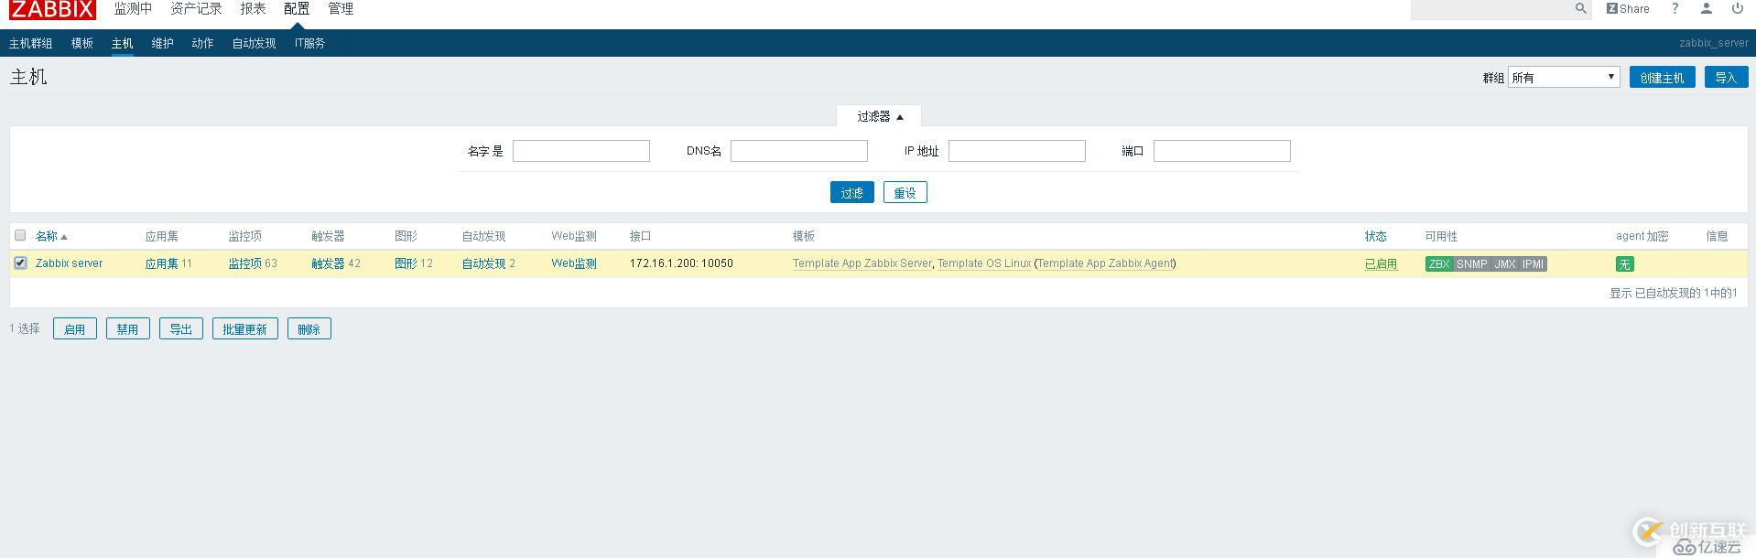This screenshot has width=1756, height=558.
Task: Toggle the select-all hosts checkbox
Action: [x=20, y=236]
